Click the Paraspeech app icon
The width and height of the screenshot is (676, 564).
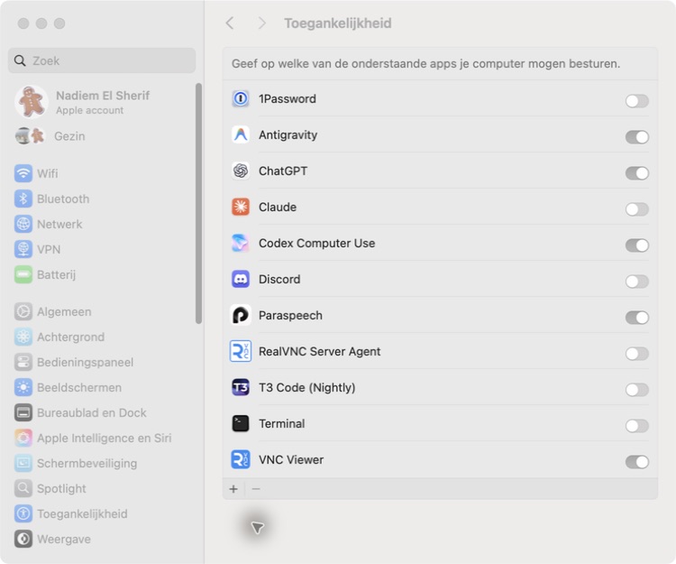tap(241, 316)
